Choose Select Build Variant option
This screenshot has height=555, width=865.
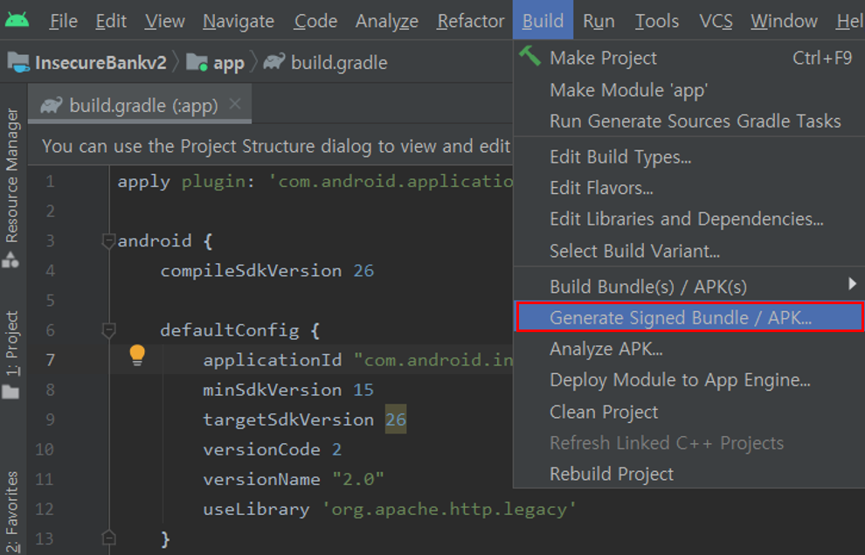pyautogui.click(x=689, y=251)
